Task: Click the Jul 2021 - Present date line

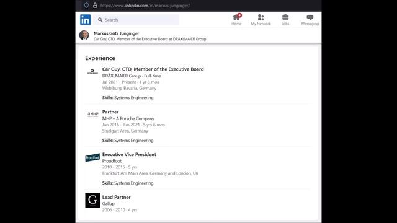Action: coord(131,82)
